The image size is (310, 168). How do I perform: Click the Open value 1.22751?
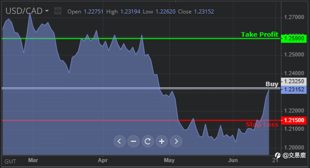[x=93, y=12]
